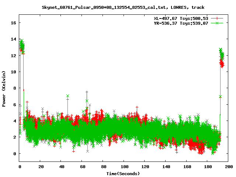Click the y-axis tick label 16
Viewport: 236px width, 177px height.
(13, 23)
